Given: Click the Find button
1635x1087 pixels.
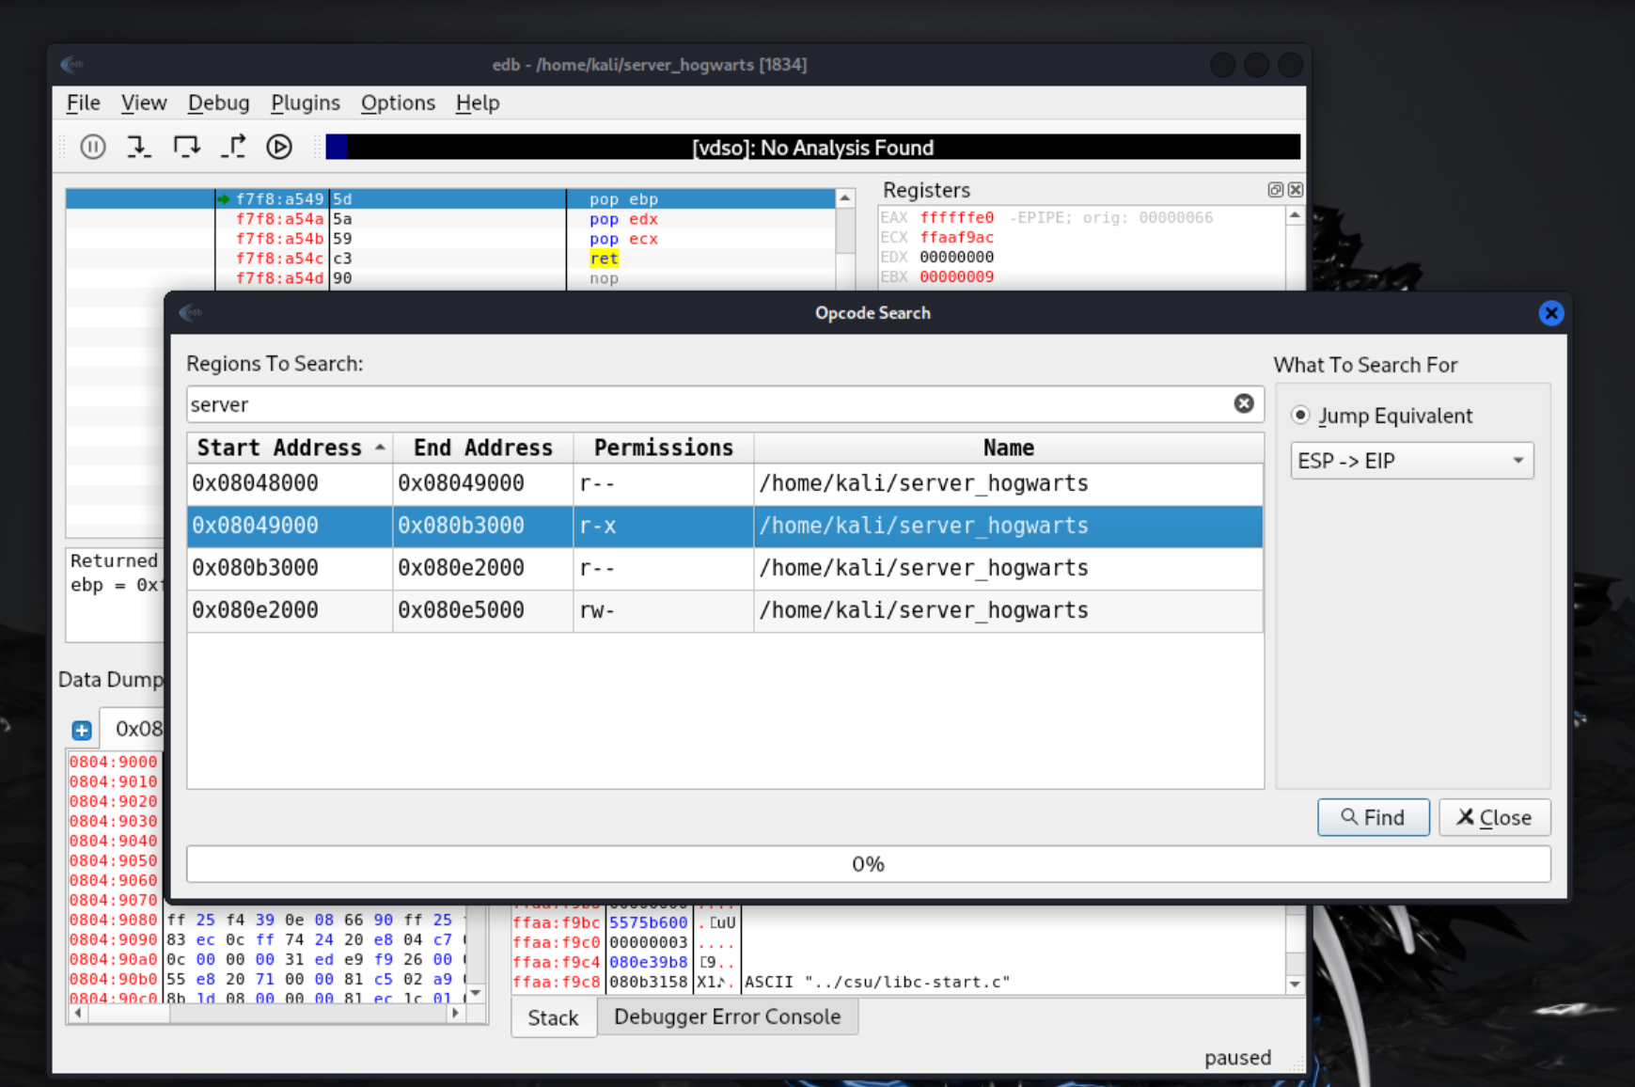Looking at the screenshot, I should coord(1373,817).
